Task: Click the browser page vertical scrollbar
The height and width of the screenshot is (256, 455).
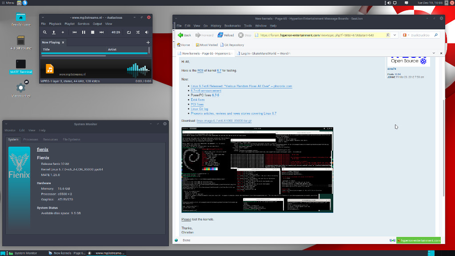Action: tap(443, 148)
